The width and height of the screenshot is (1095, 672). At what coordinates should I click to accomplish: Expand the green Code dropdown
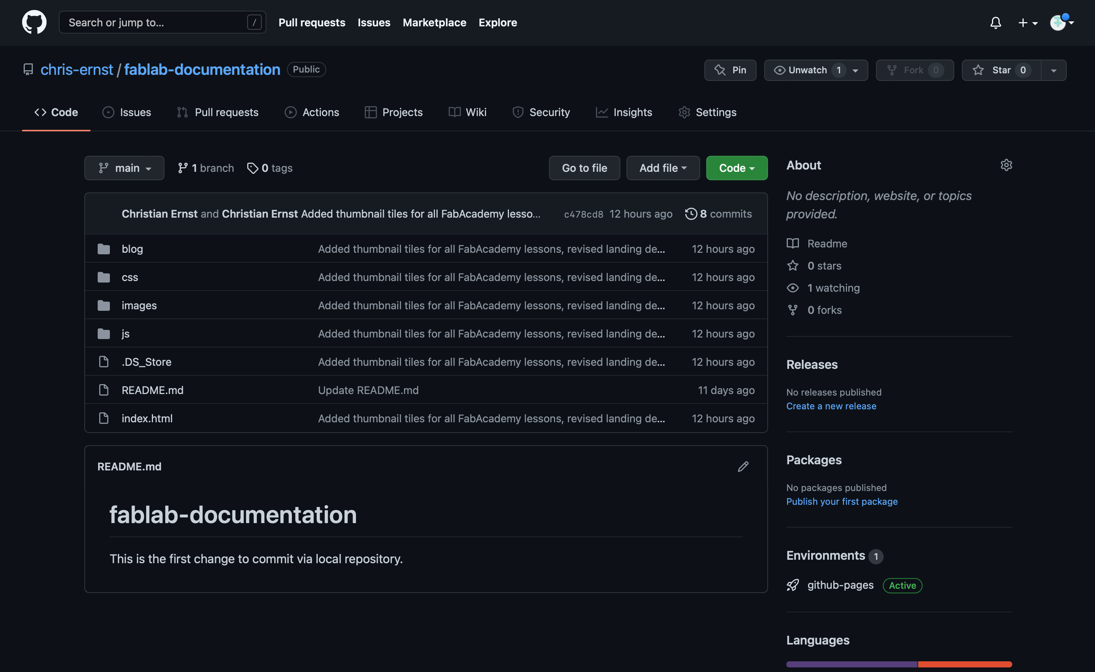(x=736, y=168)
